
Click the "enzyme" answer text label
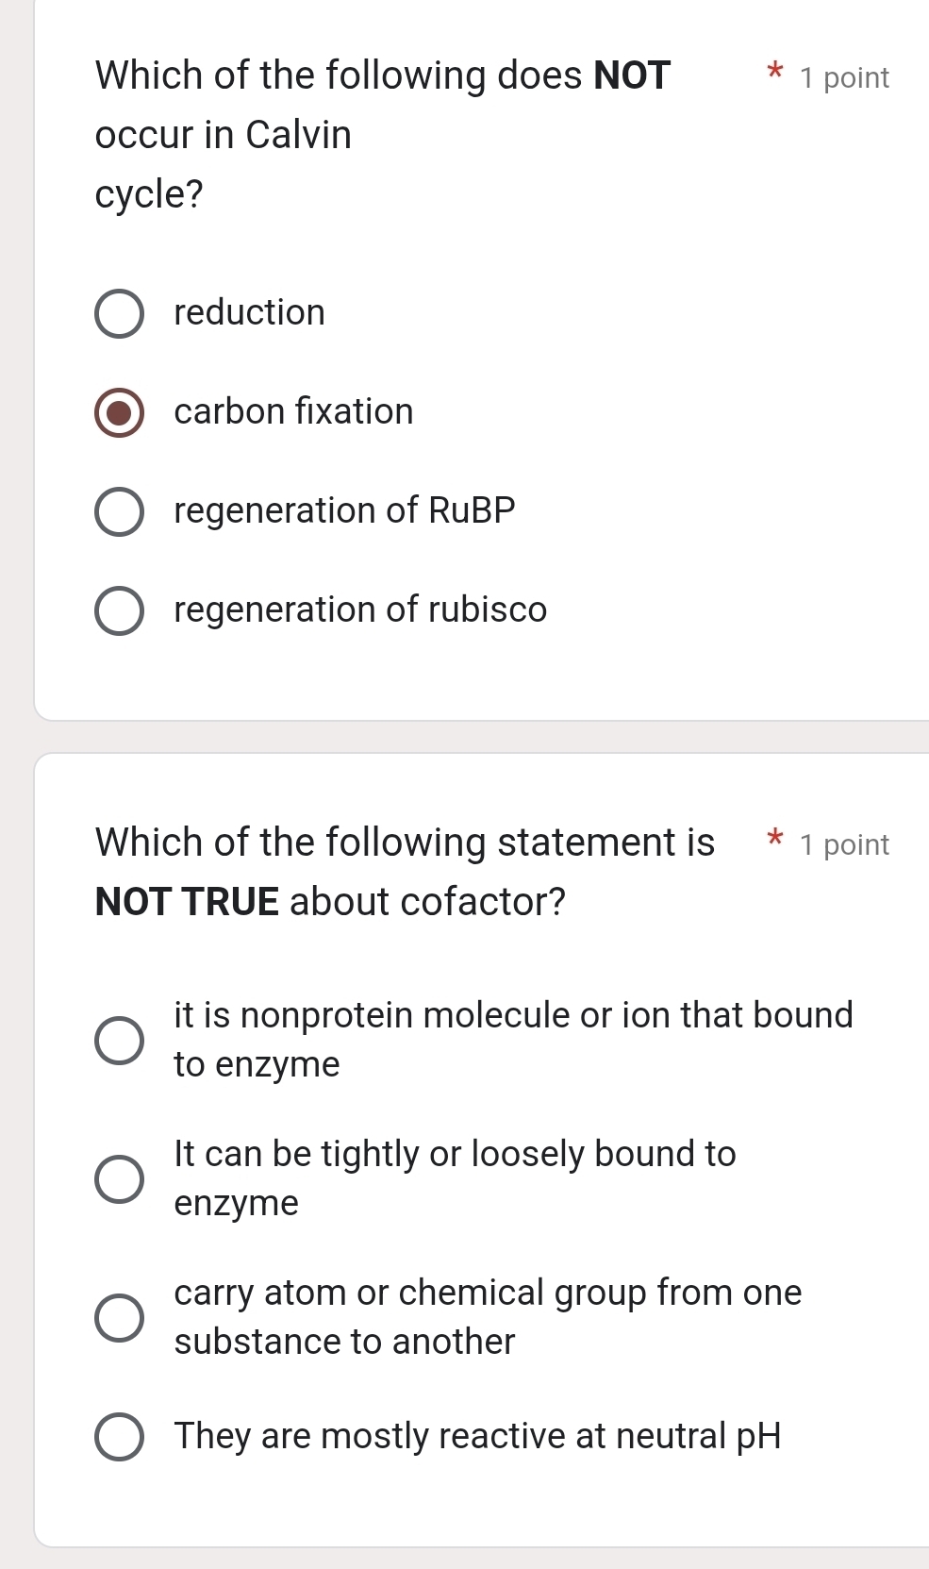(x=235, y=1202)
